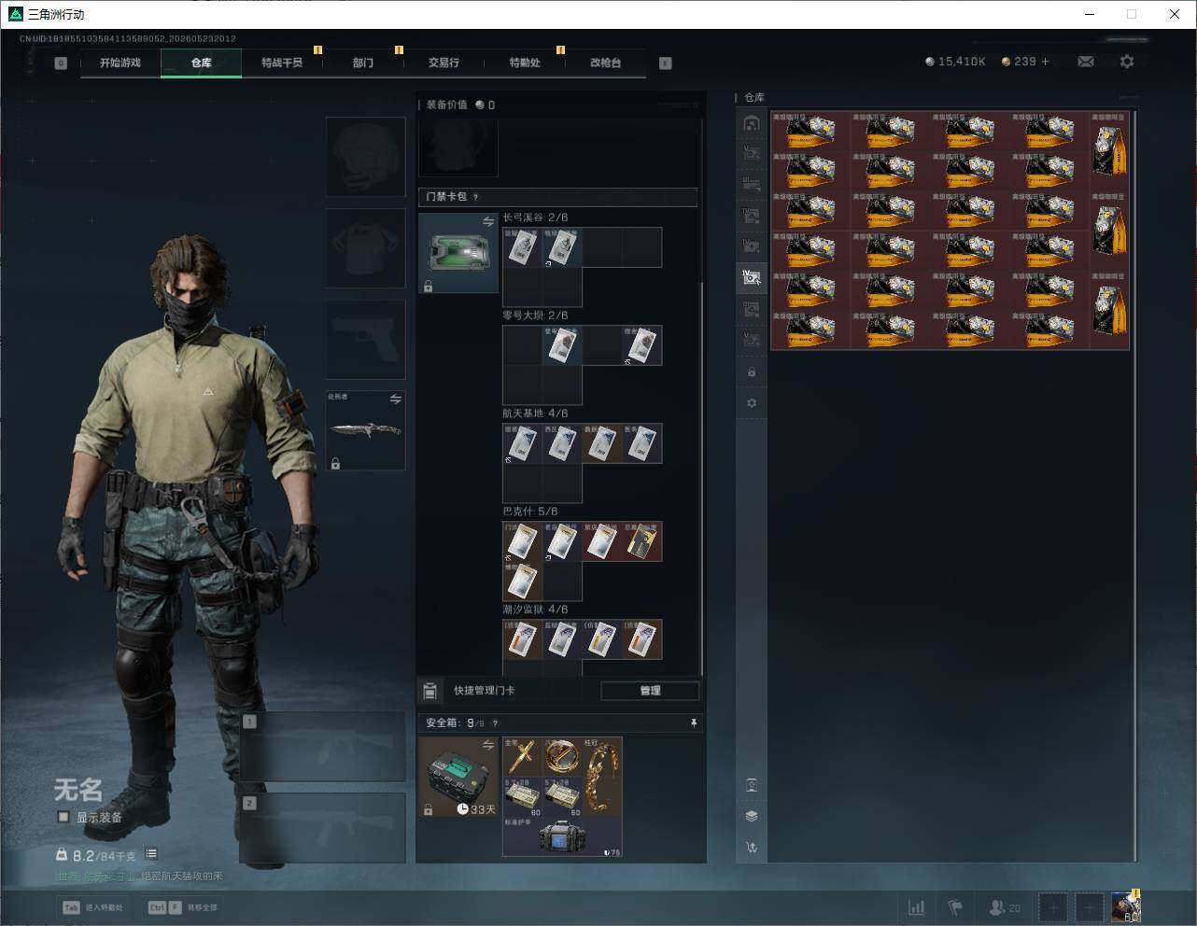Click the mail envelope icon
Viewport: 1197px width, 926px height.
[x=1086, y=62]
